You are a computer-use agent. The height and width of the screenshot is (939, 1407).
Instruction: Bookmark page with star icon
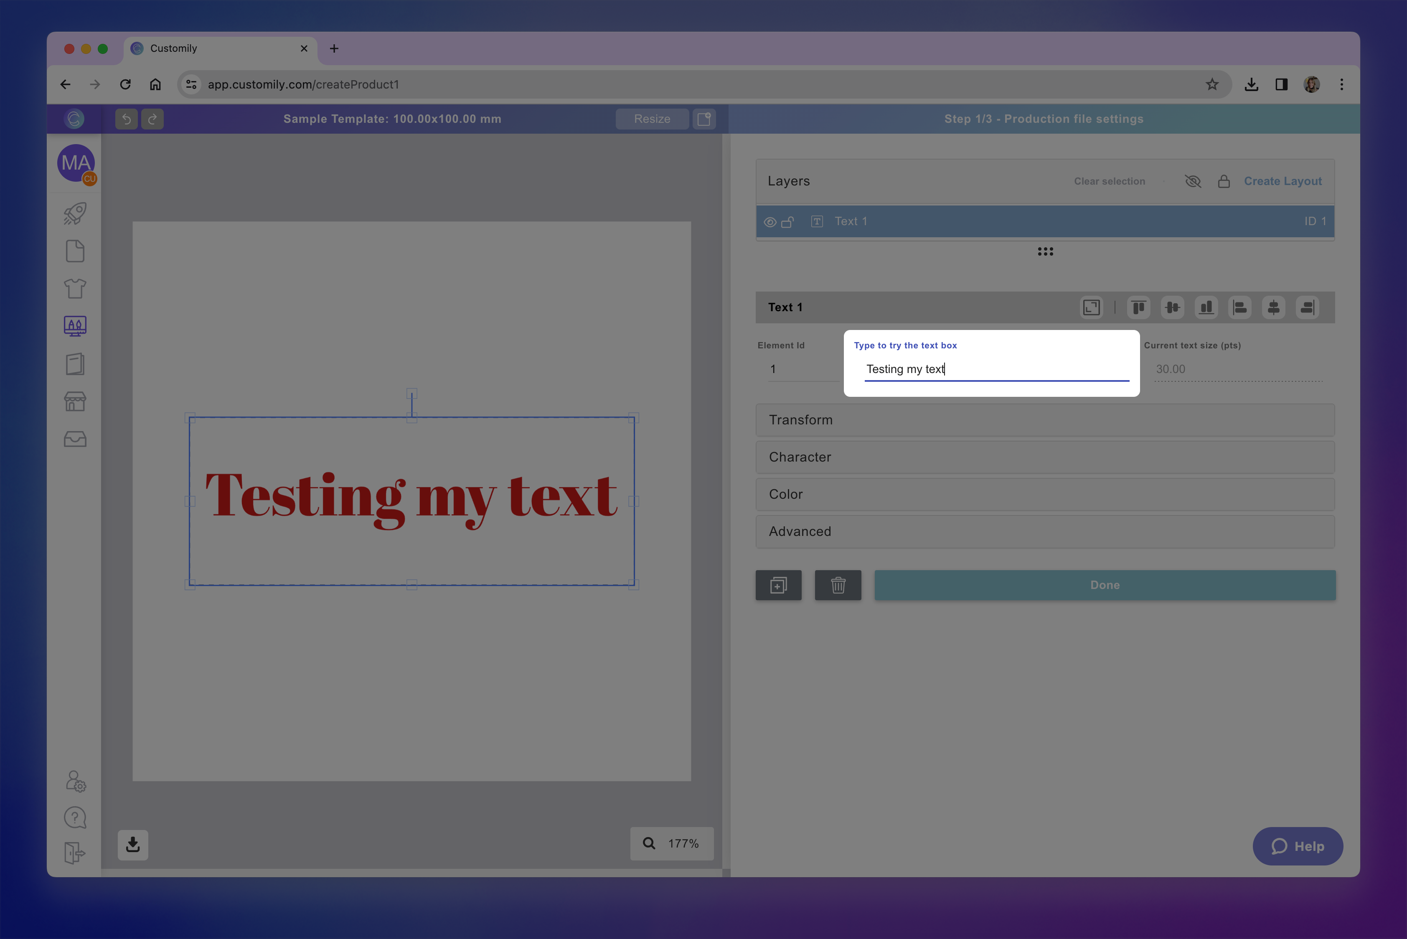(x=1212, y=84)
